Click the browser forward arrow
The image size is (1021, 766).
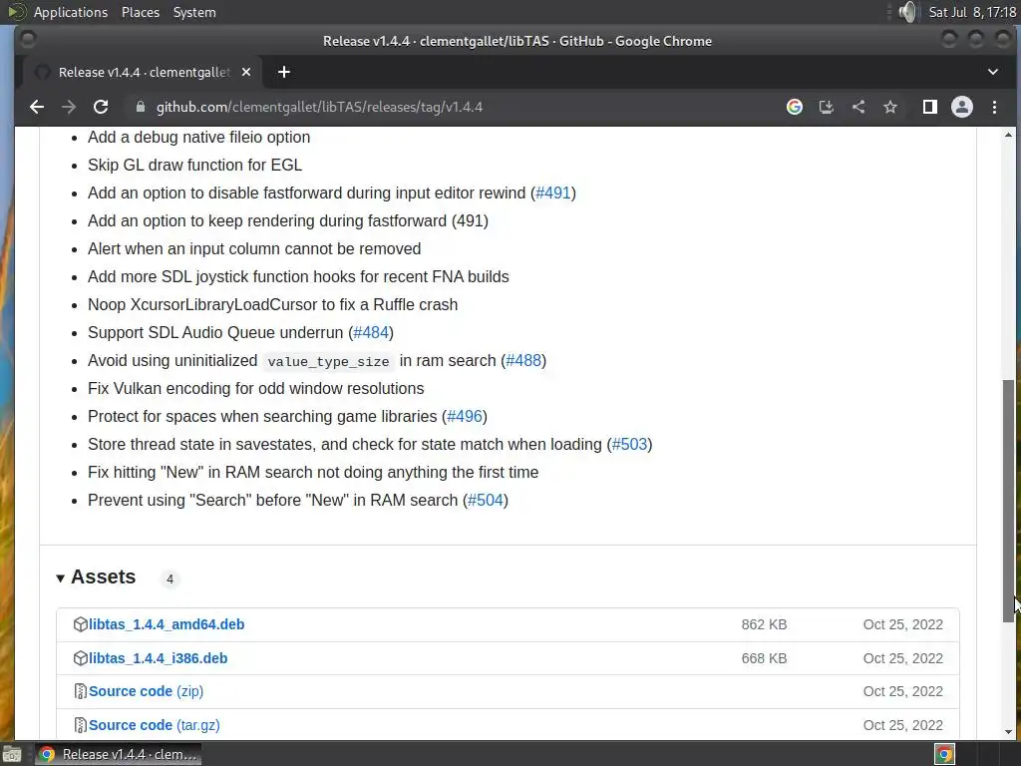tap(69, 107)
